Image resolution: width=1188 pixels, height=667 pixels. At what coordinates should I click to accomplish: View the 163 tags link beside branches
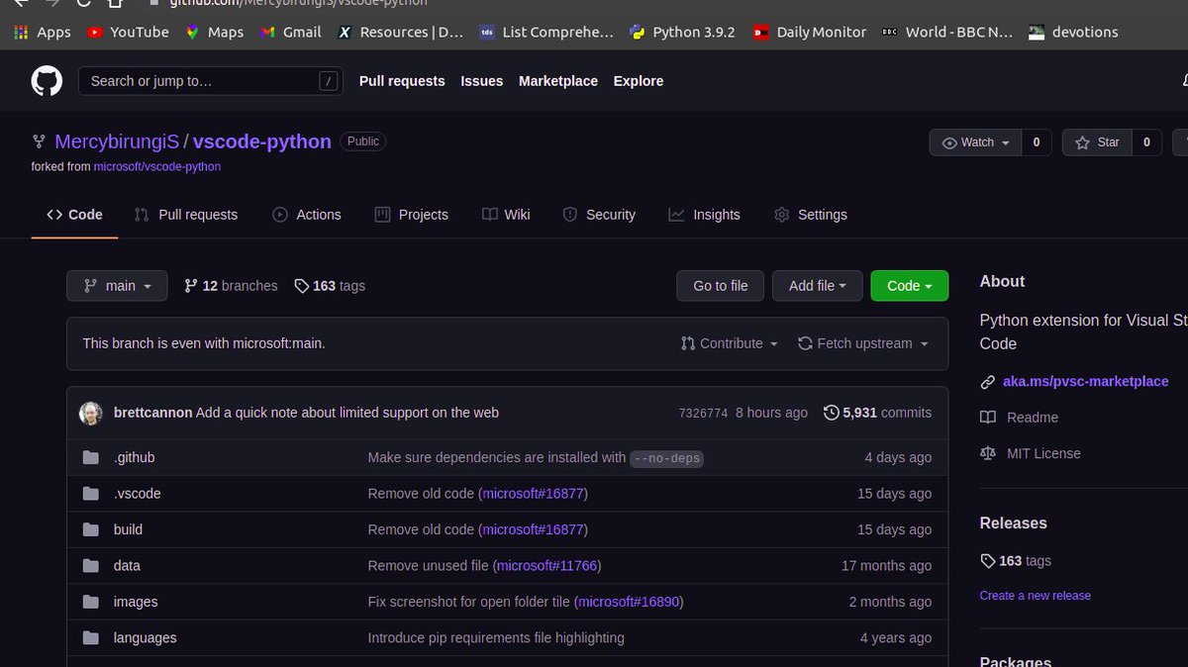tap(330, 286)
